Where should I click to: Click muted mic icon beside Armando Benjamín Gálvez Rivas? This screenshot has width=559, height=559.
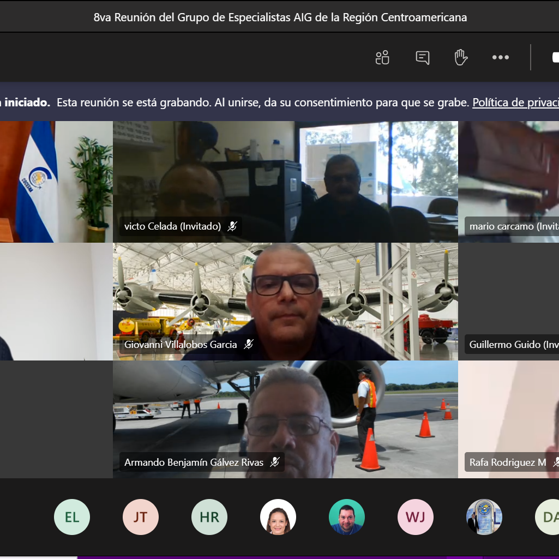[x=275, y=462]
